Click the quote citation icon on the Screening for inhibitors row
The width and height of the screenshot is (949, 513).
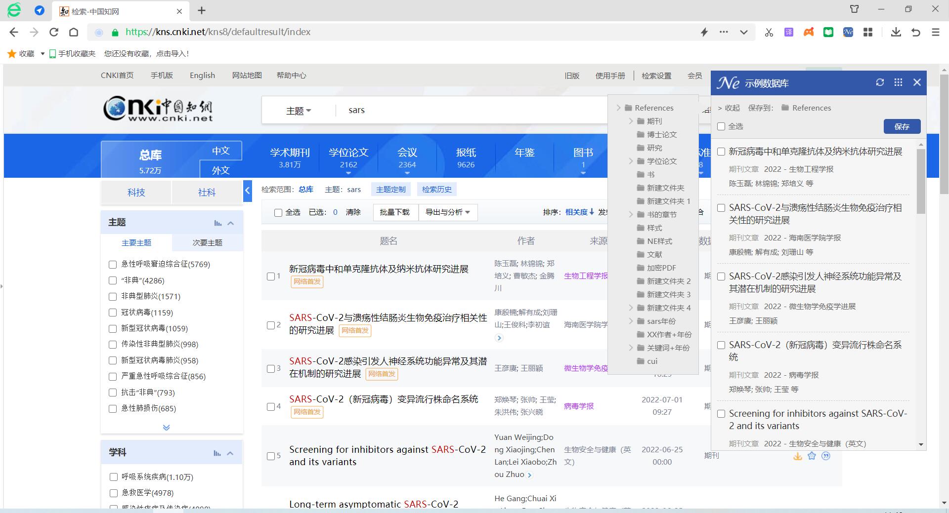click(x=826, y=456)
